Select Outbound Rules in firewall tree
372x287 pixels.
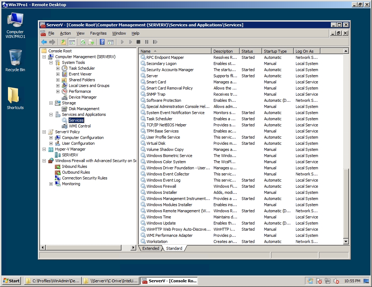76,172
